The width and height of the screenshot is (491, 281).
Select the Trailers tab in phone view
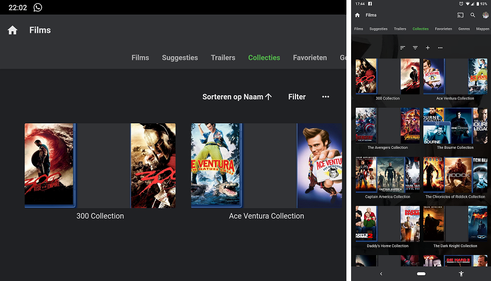(x=400, y=29)
